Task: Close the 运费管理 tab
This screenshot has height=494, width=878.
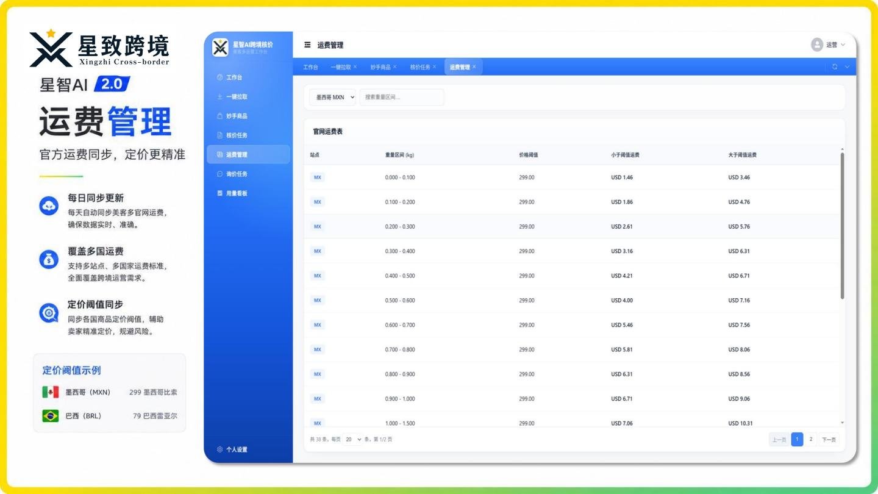Action: 474,67
